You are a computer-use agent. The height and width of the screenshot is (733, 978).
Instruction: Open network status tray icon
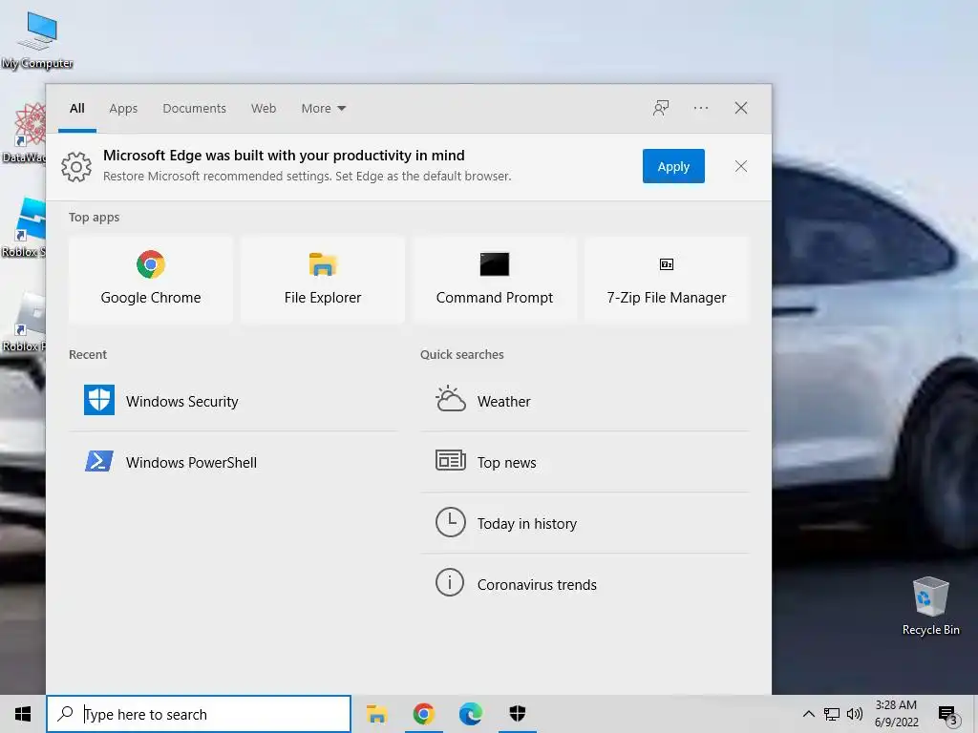(831, 714)
